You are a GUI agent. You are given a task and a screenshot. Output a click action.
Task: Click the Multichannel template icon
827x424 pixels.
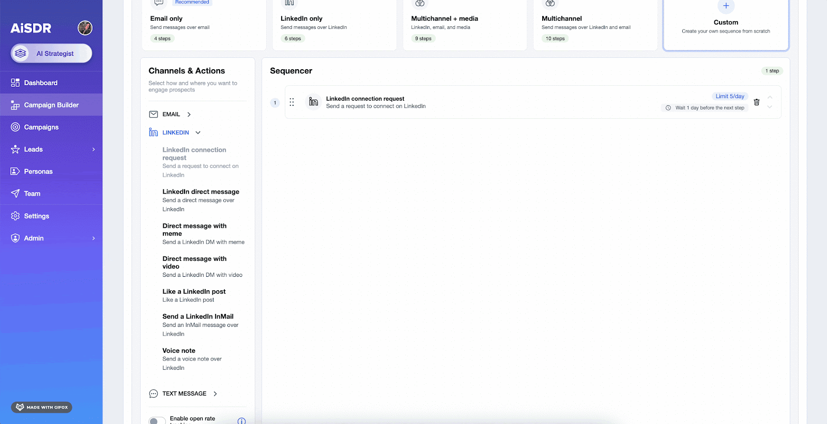click(550, 3)
